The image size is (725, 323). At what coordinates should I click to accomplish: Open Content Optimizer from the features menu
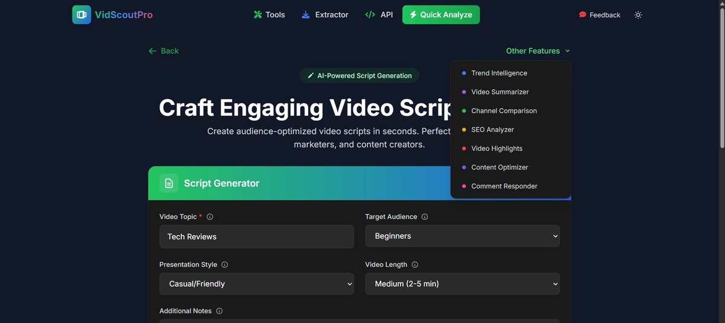511,167
